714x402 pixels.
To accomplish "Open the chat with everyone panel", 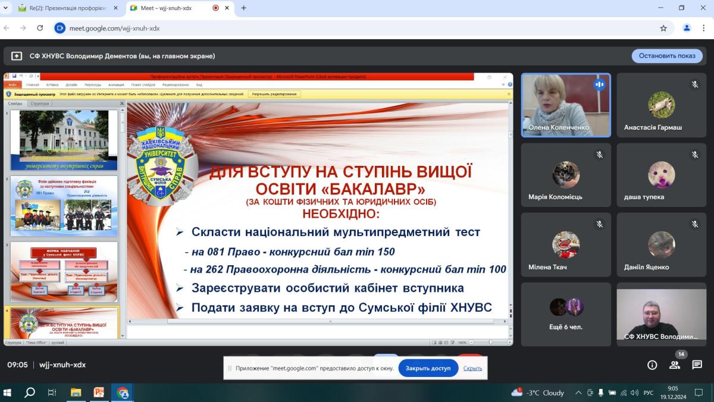I will click(697, 365).
